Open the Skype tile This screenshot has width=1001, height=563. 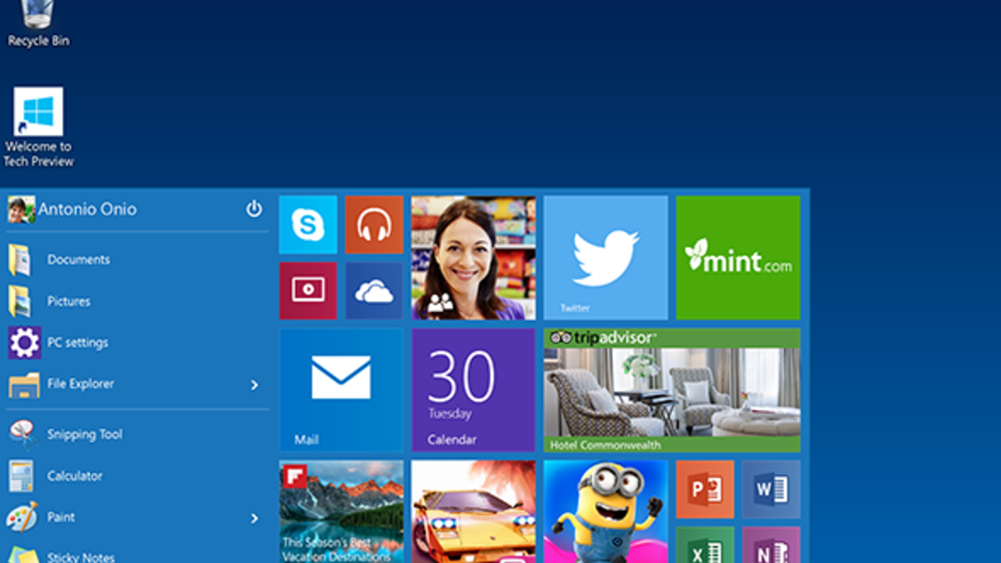[308, 224]
